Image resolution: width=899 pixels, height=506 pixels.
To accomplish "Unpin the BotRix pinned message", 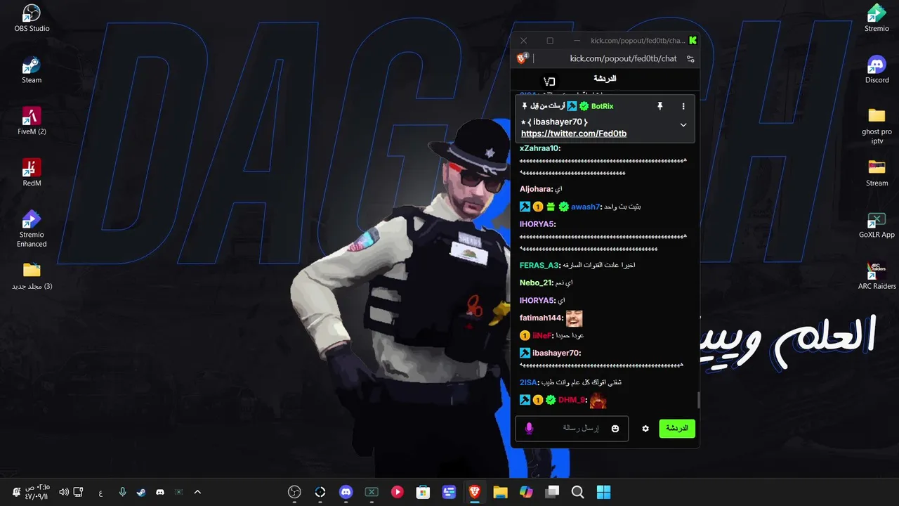I will (660, 106).
